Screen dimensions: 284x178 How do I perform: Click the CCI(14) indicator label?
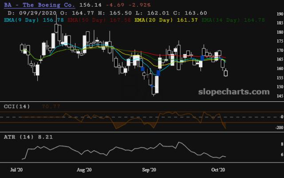(x=16, y=106)
